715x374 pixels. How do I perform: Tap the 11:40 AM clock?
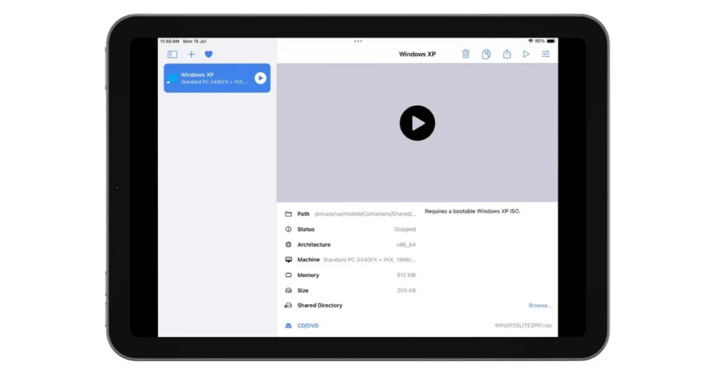(170, 41)
